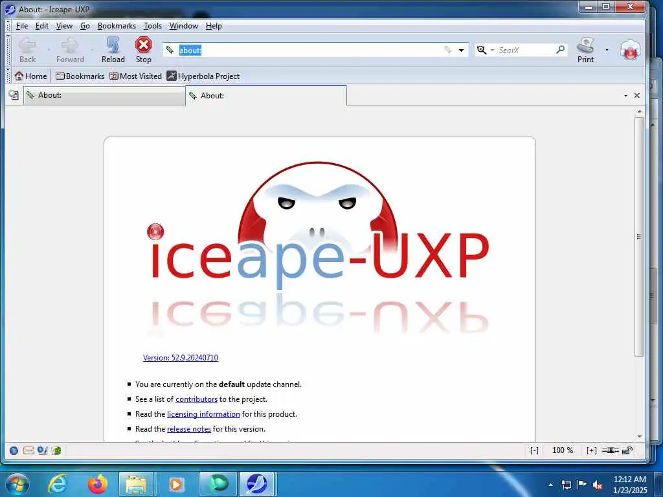Select the second About: tab
The width and height of the screenshot is (663, 497).
point(266,96)
